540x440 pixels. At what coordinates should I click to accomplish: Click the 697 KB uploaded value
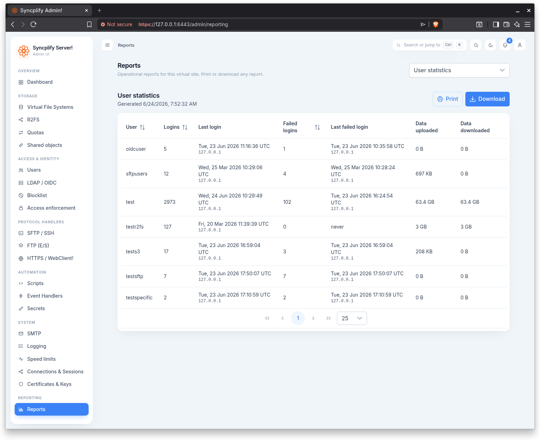[x=424, y=174]
